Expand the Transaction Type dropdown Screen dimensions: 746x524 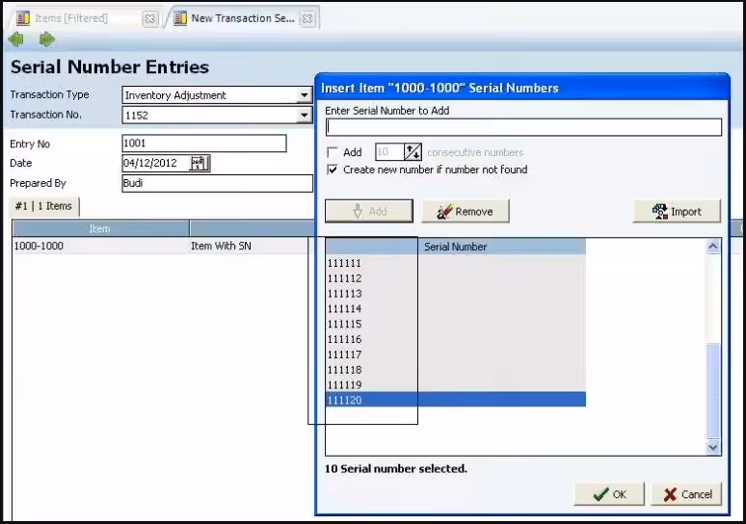(304, 95)
